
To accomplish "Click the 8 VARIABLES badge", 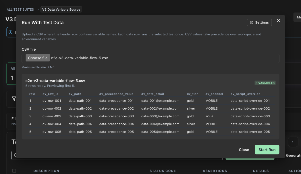I will click(x=265, y=83).
